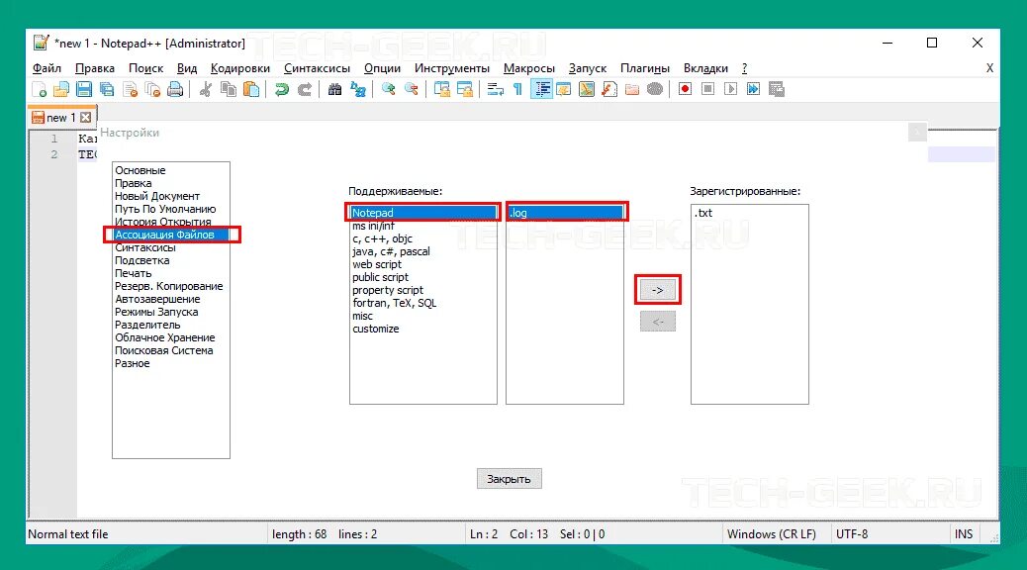Open Find with the binoculars icon

(334, 89)
